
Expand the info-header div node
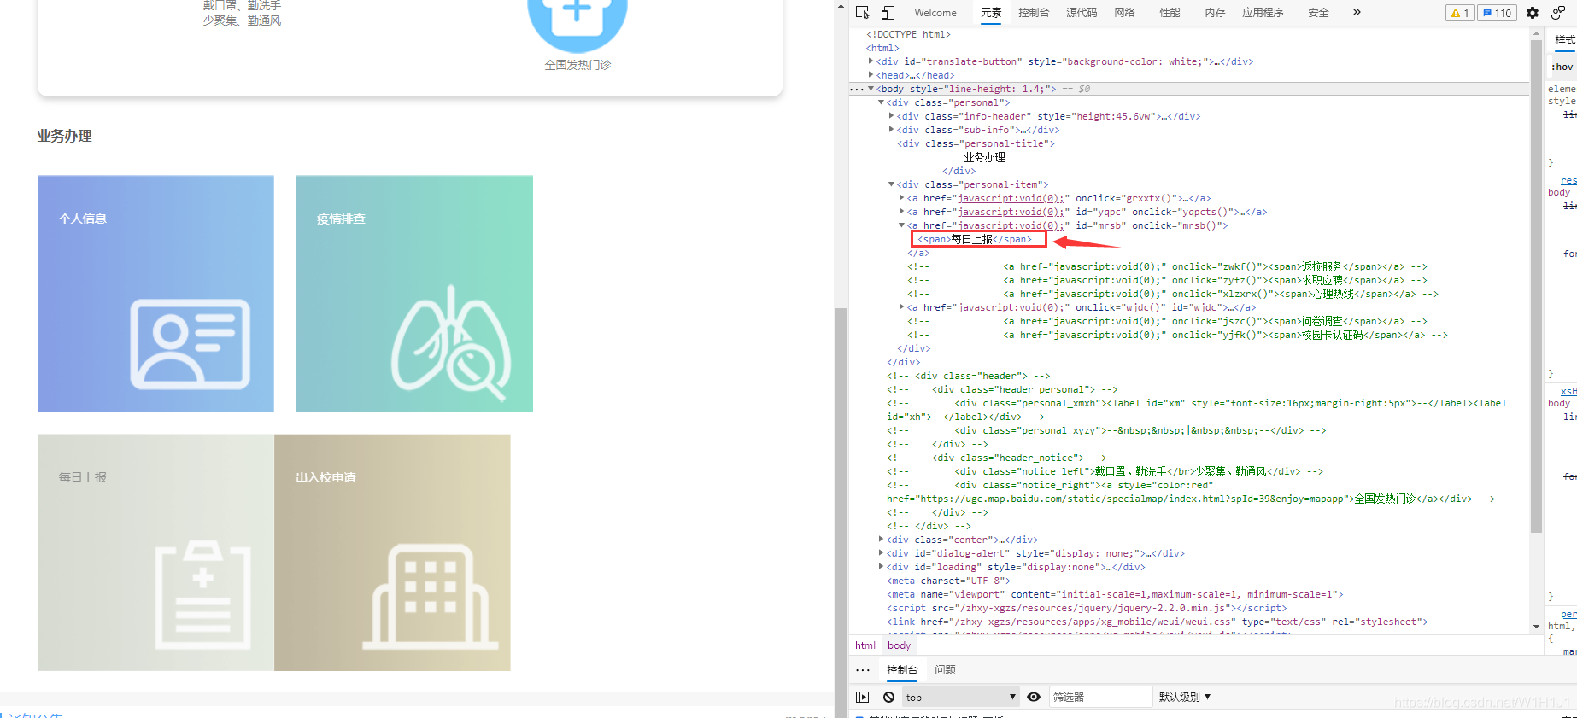(892, 116)
